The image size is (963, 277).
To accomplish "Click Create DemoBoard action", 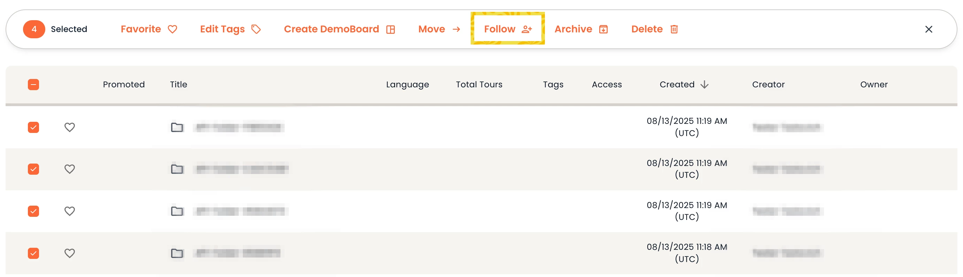I will point(339,29).
